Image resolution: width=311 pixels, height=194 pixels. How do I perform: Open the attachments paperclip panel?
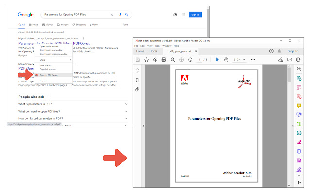pyautogui.click(x=137, y=89)
